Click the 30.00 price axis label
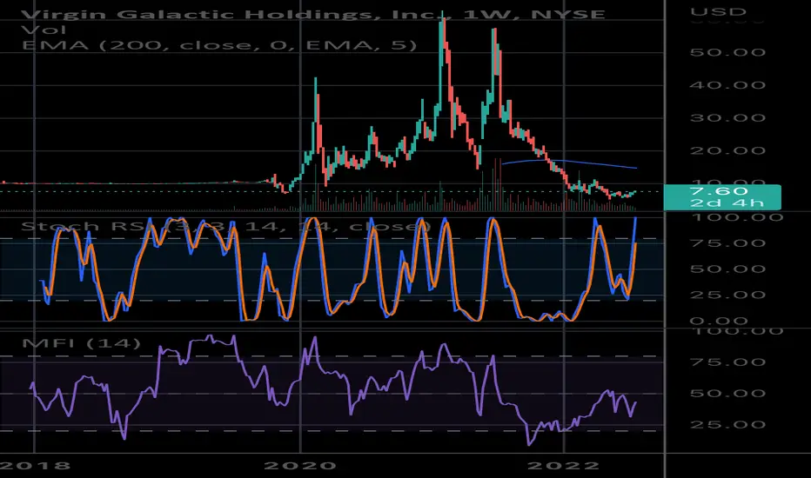 coord(727,118)
